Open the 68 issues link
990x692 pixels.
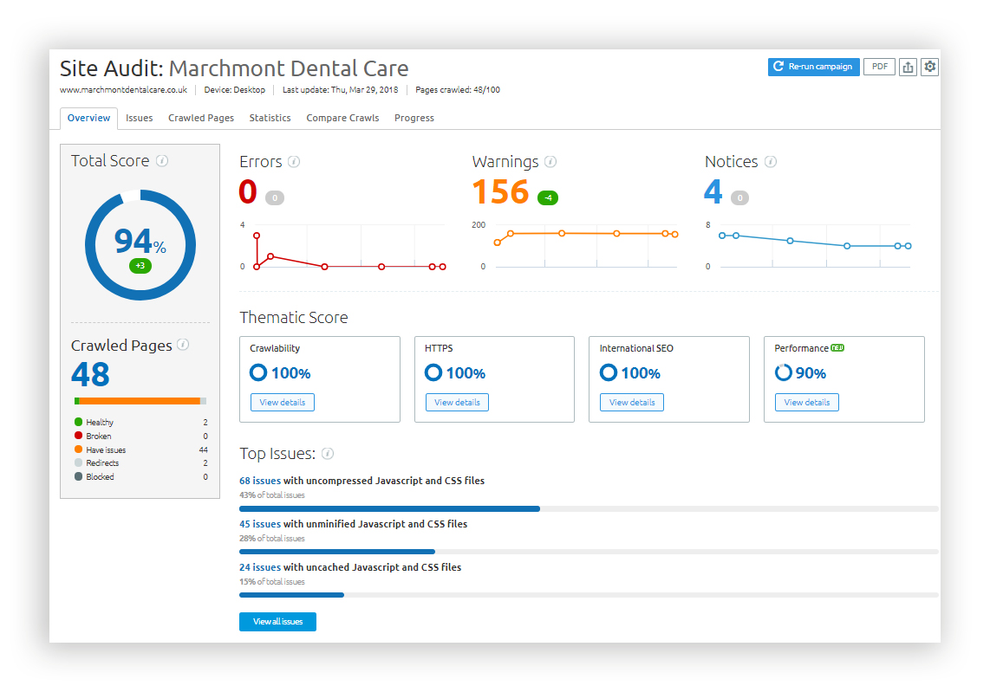[260, 481]
